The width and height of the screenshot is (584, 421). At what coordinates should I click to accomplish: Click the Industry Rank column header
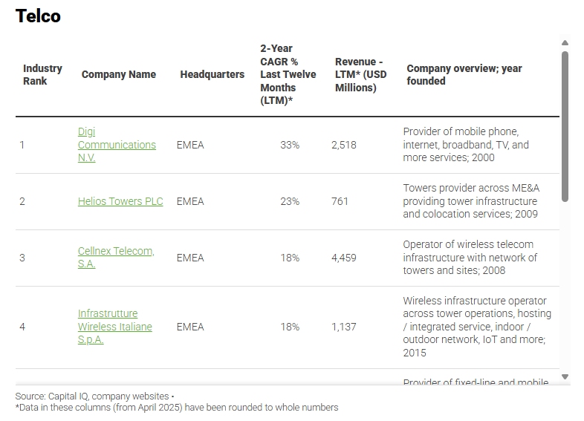tap(42, 74)
